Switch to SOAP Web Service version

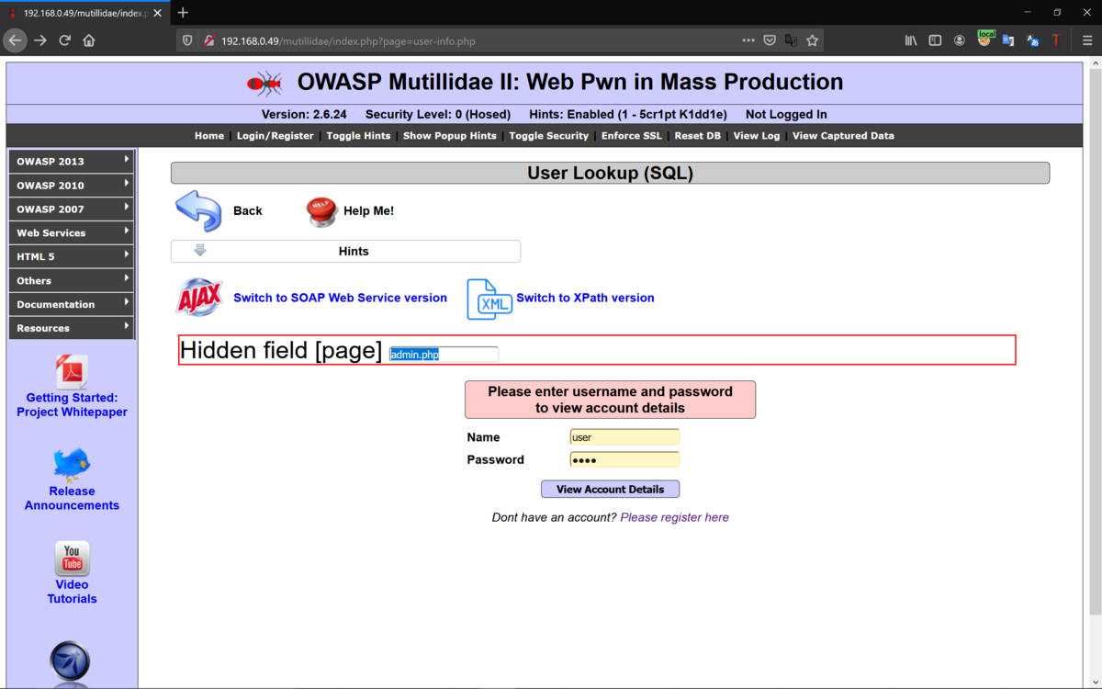click(x=340, y=298)
